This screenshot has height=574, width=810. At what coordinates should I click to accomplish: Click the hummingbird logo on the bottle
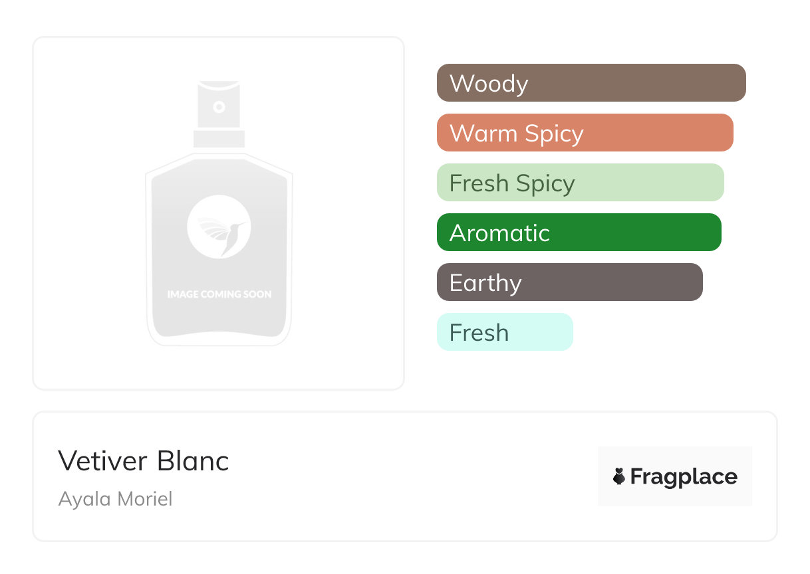pos(219,227)
